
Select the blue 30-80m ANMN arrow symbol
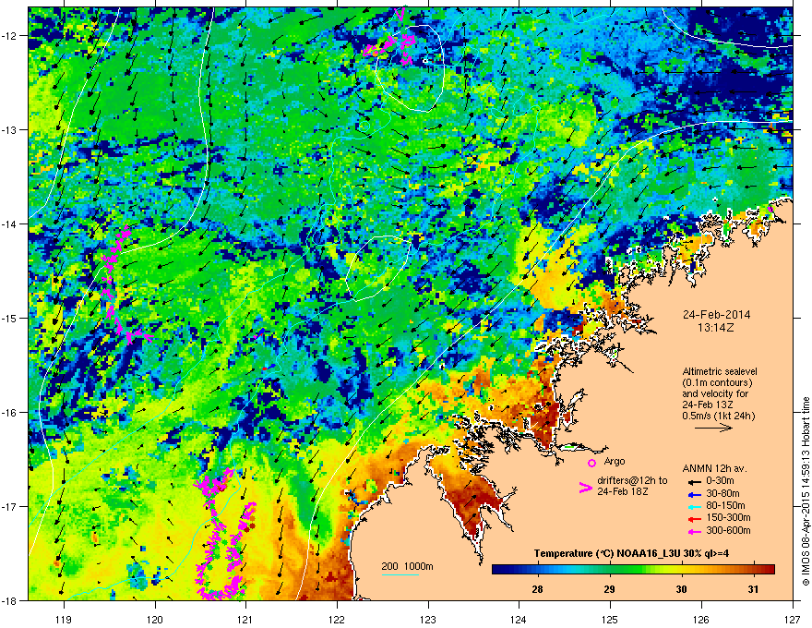(693, 493)
